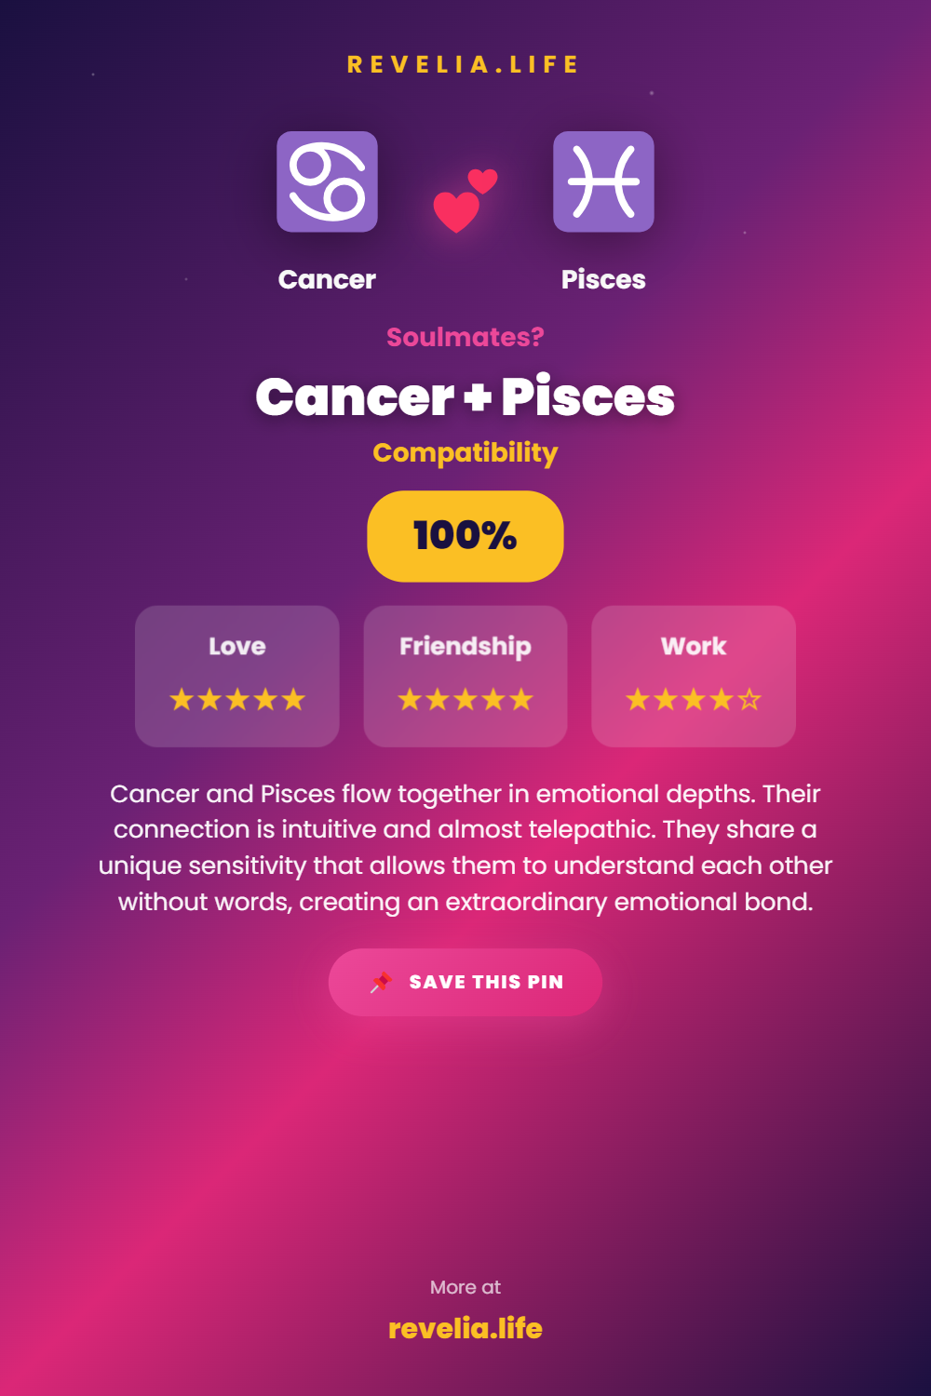The width and height of the screenshot is (931, 1396).
Task: Click the double hearts icon
Action: pyautogui.click(x=465, y=200)
